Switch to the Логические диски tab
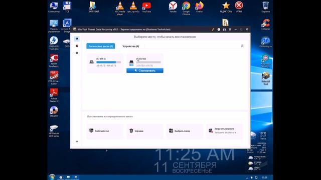The height and width of the screenshot is (180, 321). [x=101, y=46]
